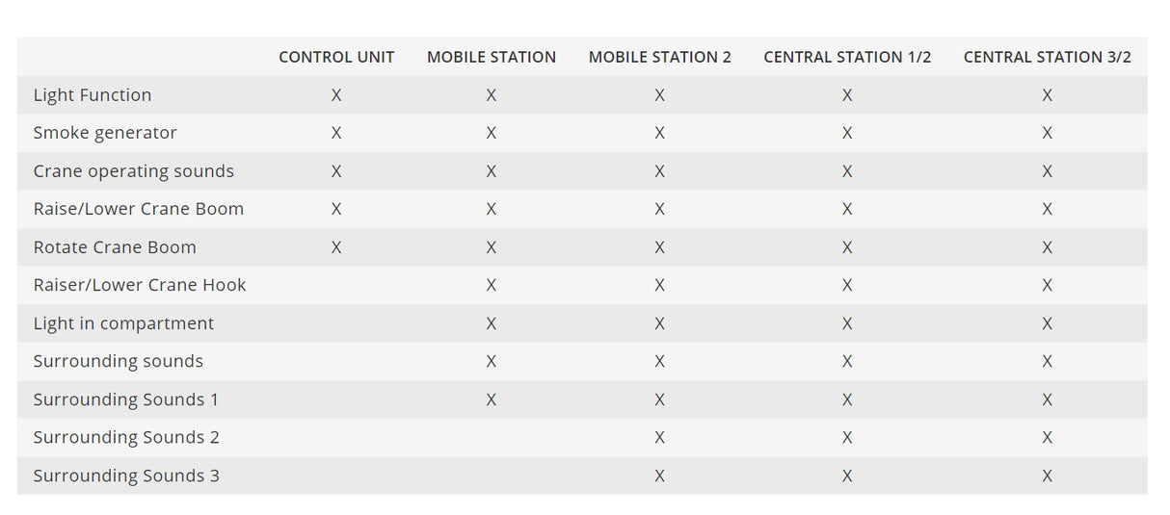Select the Smoke generator row label
Image resolution: width=1170 pixels, height=515 pixels.
tap(105, 133)
